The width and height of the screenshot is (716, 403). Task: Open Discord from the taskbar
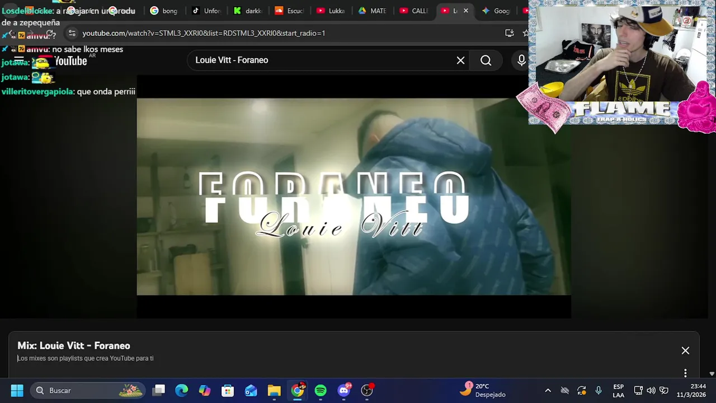click(x=344, y=390)
